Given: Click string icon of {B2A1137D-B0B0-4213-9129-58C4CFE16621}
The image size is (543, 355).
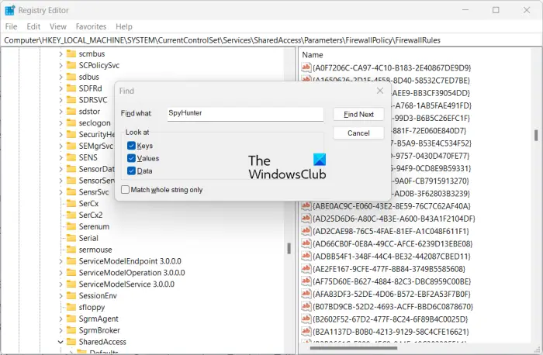Looking at the screenshot, I should pyautogui.click(x=306, y=332).
